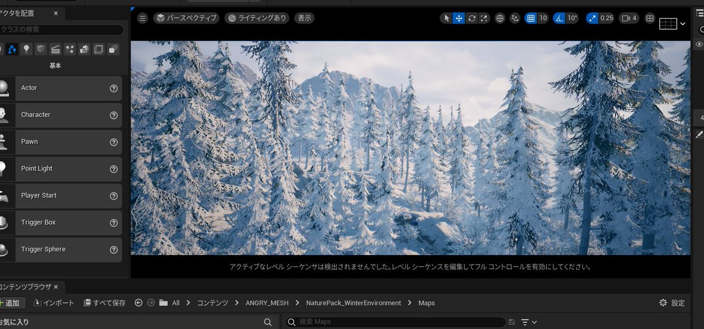This screenshot has width=704, height=329.
Task: Navigate forward in Content Browser history
Action: (x=151, y=303)
